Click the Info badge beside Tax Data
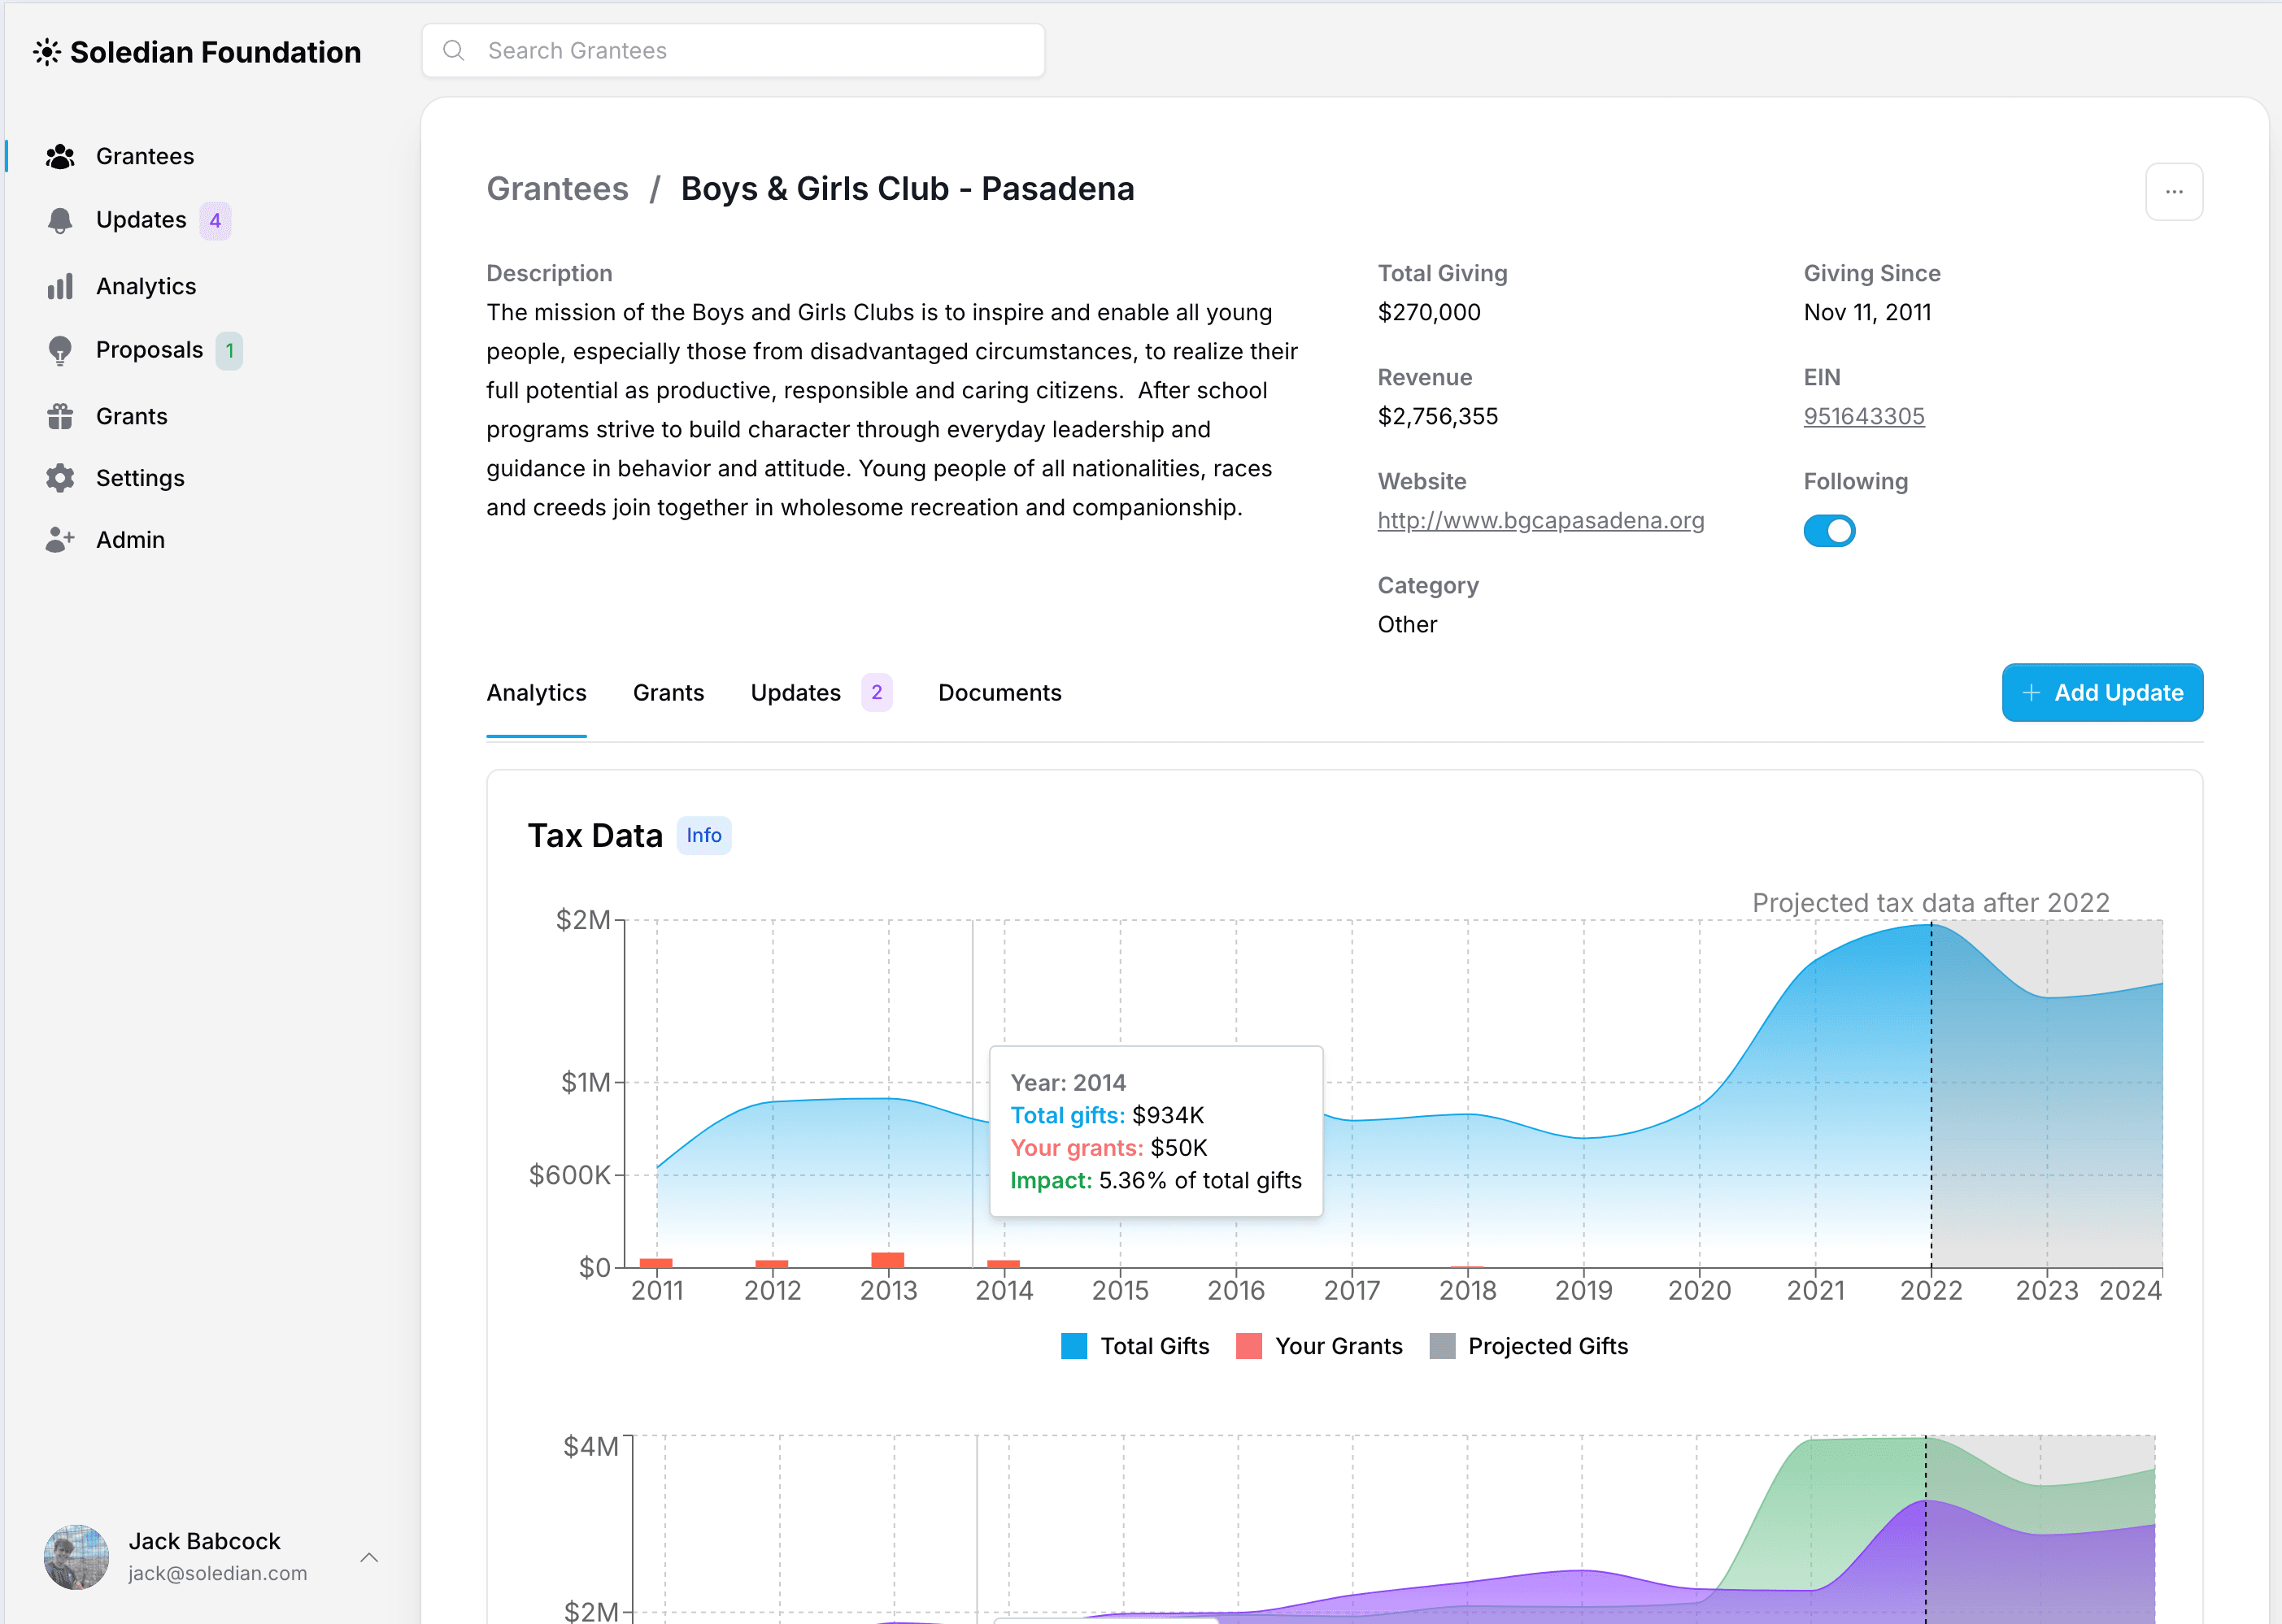 coord(703,835)
